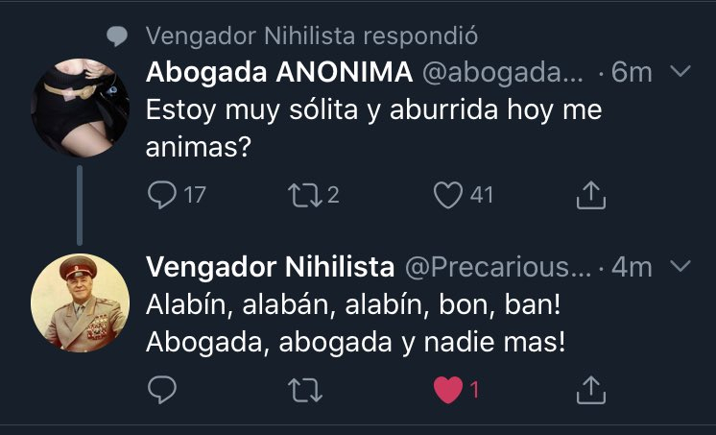Image resolution: width=716 pixels, height=435 pixels.
Task: Share Abogada ANONIMA's tweet
Action: (x=591, y=195)
